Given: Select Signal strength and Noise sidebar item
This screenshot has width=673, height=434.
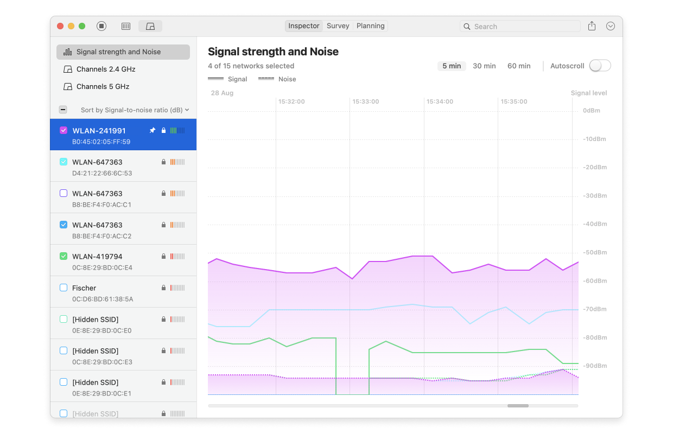Looking at the screenshot, I should pos(118,52).
